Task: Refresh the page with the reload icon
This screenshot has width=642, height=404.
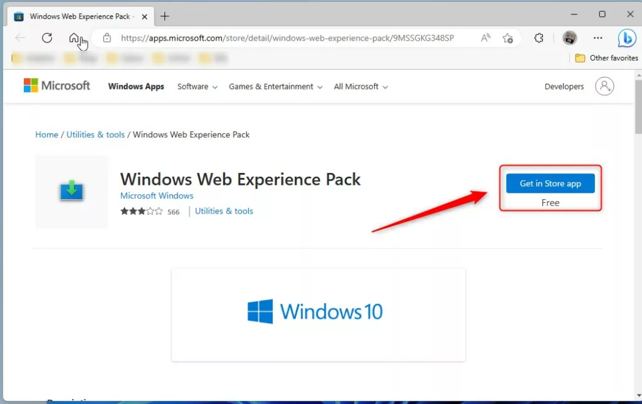Action: (47, 38)
